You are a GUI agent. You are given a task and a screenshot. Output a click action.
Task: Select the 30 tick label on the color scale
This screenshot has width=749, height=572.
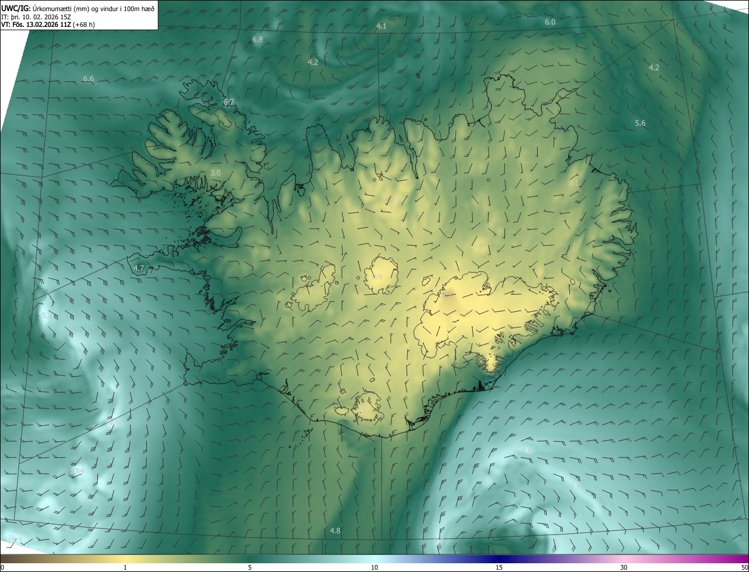pos(624,567)
